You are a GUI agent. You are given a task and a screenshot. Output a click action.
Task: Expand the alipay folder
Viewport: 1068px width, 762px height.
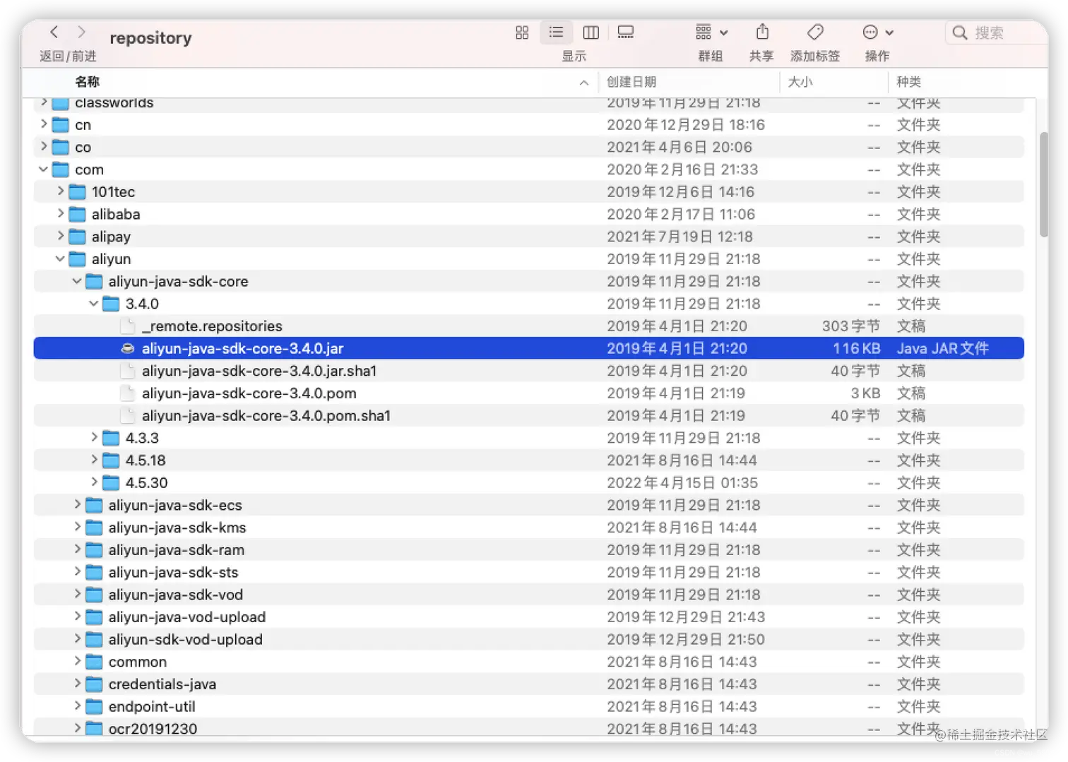point(61,237)
